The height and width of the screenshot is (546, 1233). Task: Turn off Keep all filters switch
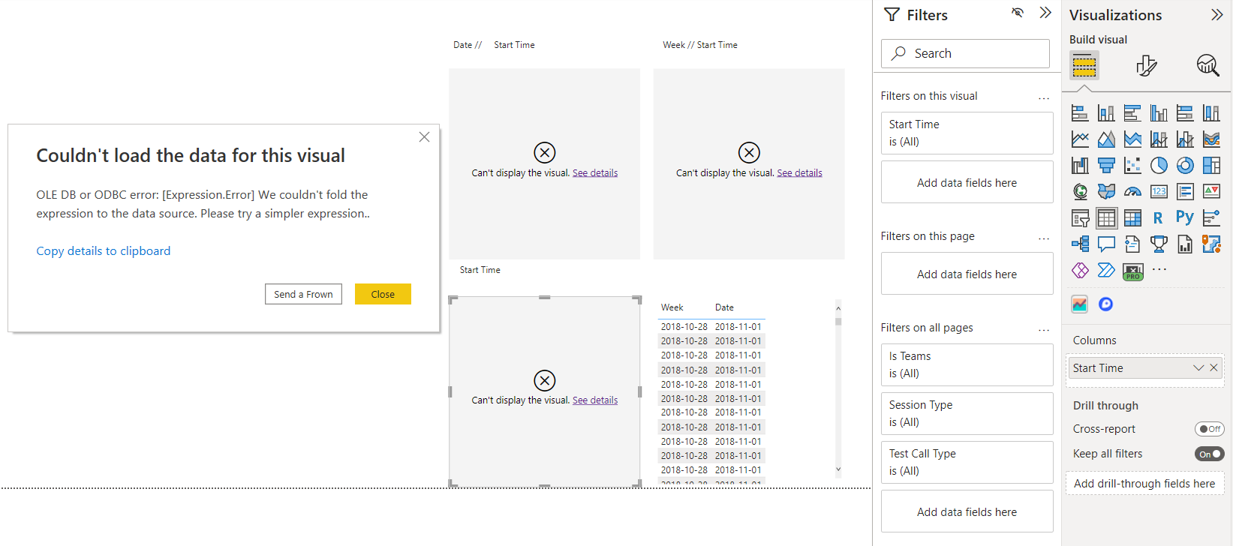click(1209, 454)
